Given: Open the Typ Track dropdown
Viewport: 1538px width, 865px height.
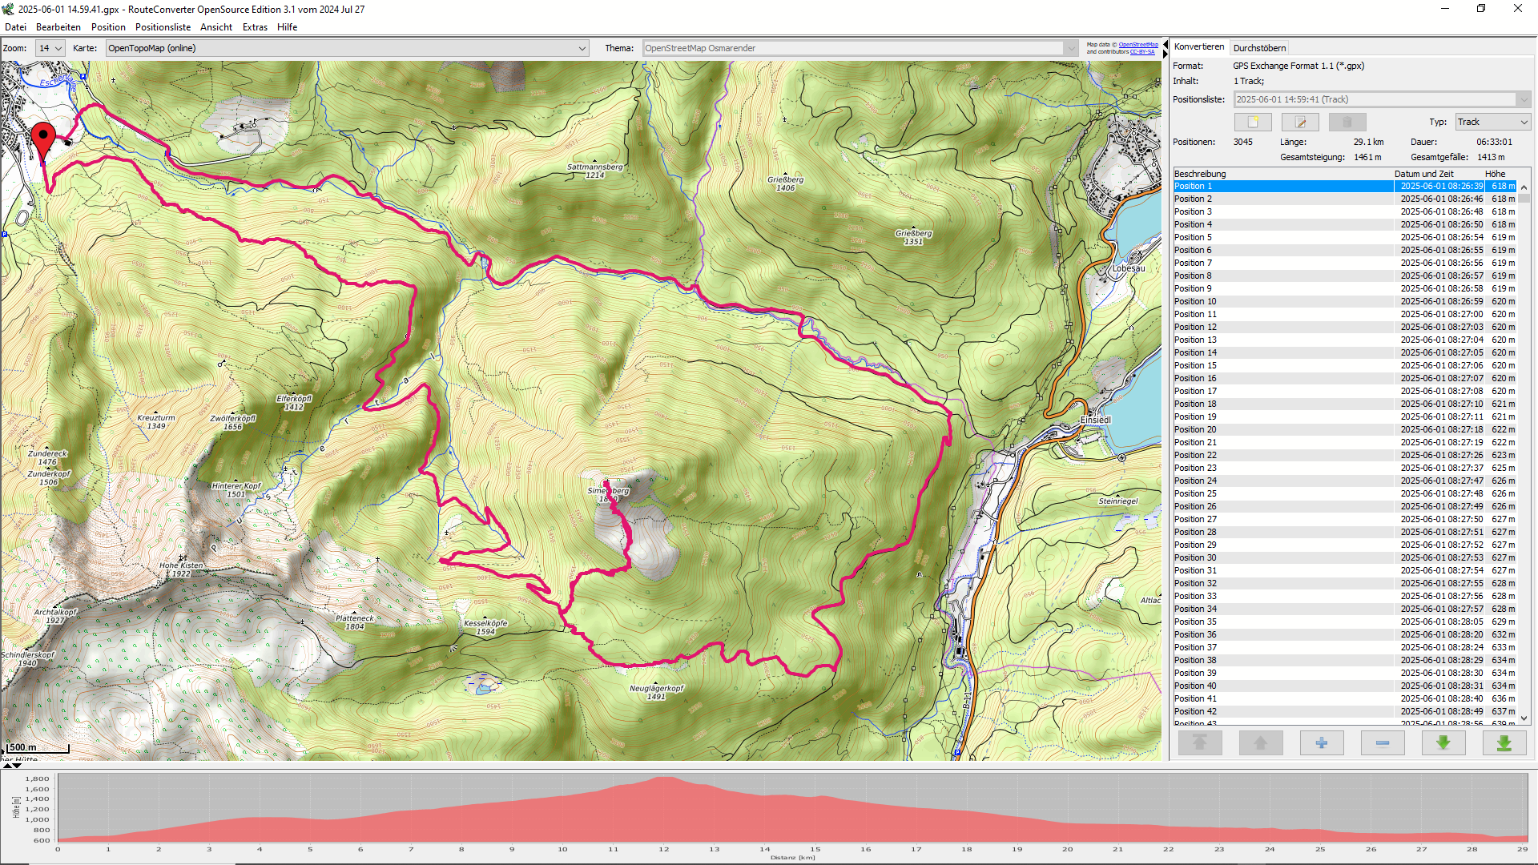Looking at the screenshot, I should 1493,122.
